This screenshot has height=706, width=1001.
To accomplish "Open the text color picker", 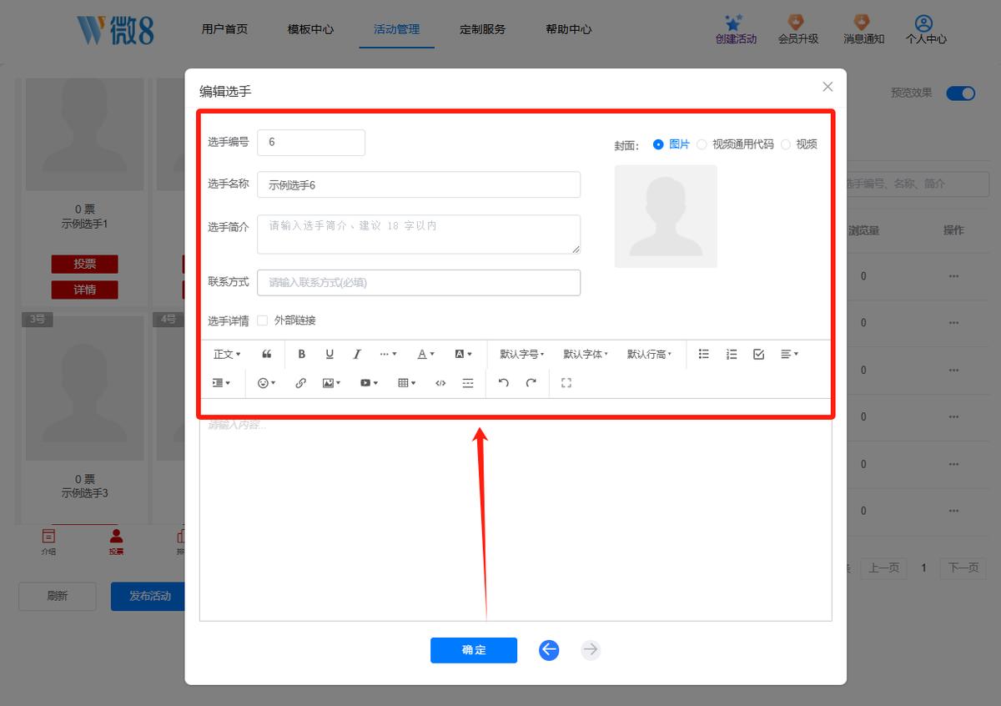I will click(425, 354).
